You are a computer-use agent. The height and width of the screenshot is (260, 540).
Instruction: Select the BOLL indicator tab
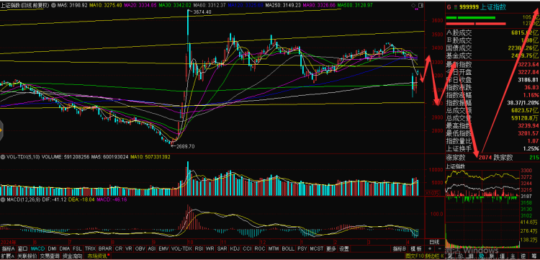(288, 248)
